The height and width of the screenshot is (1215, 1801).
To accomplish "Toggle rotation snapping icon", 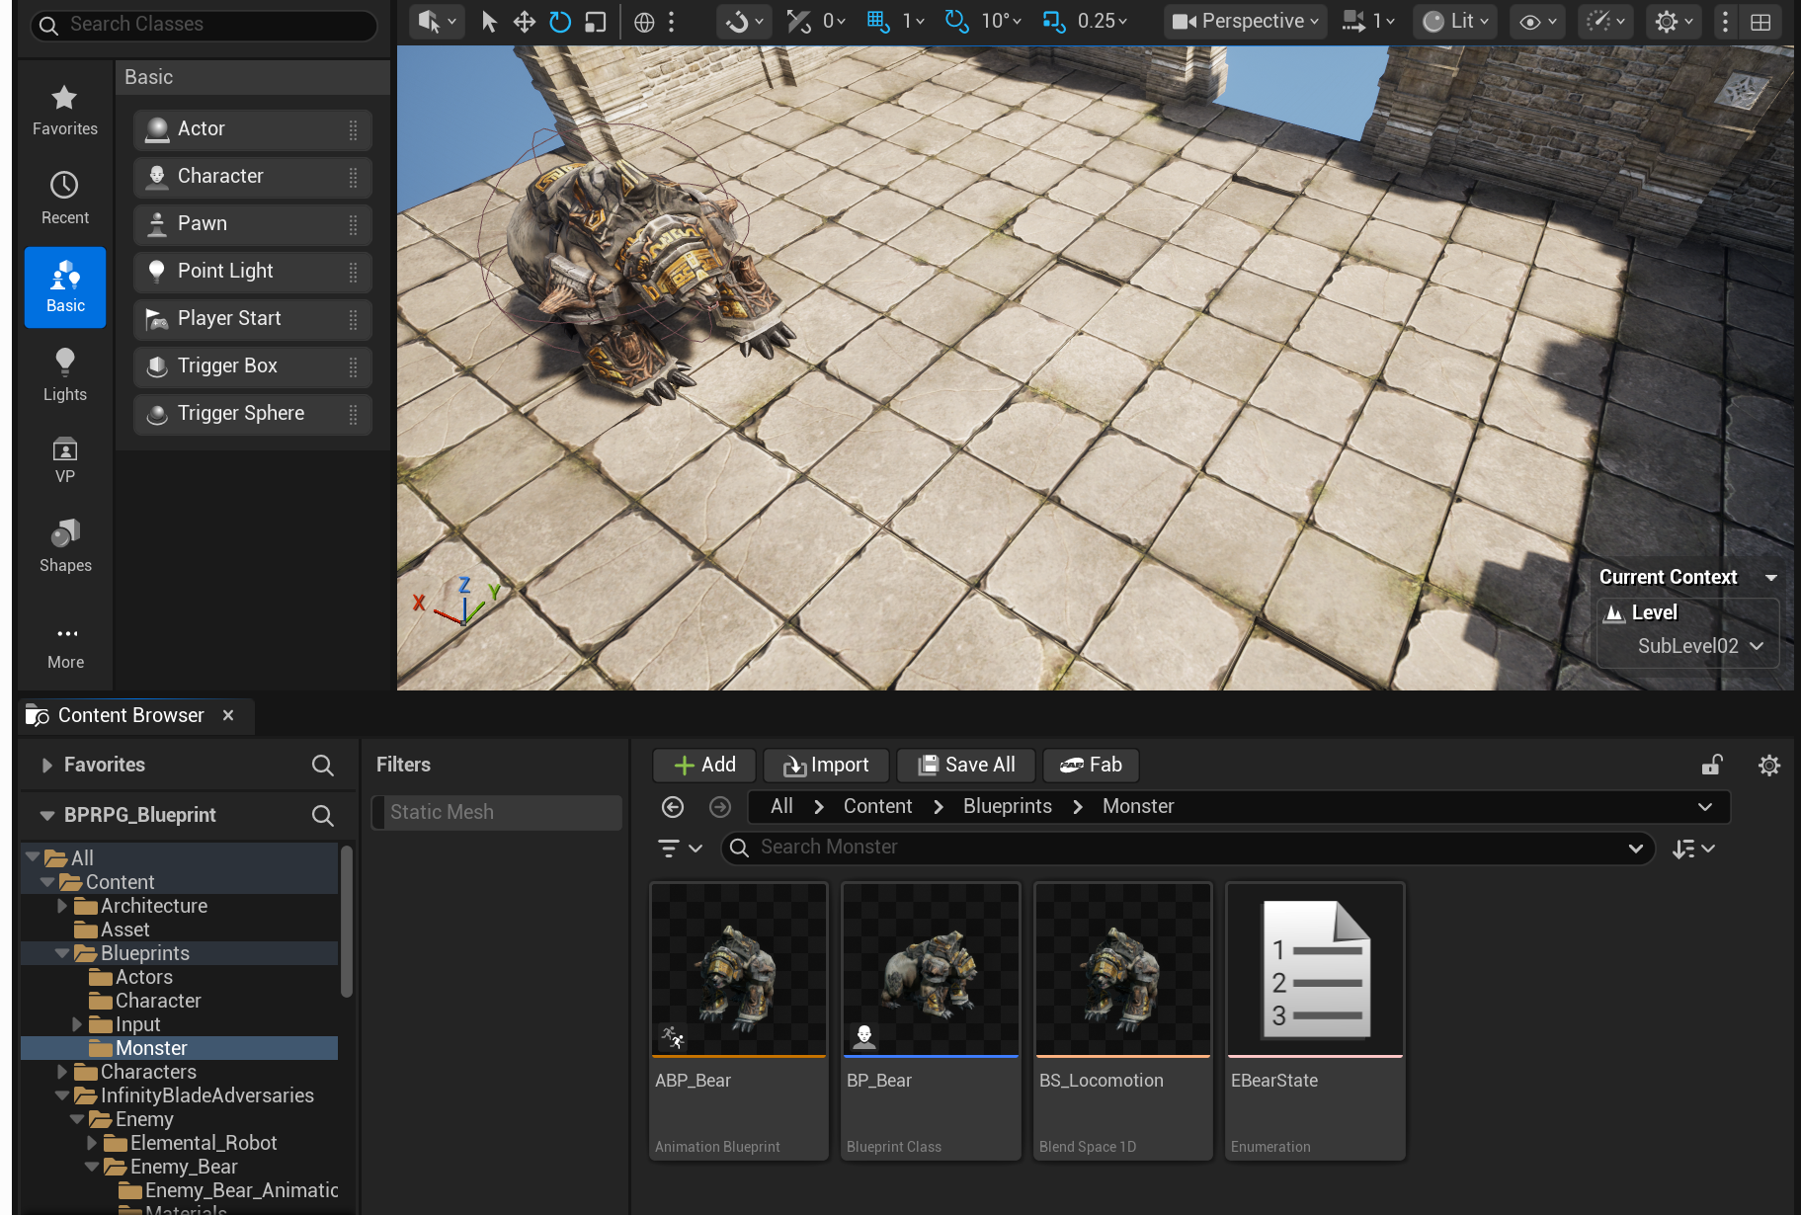I will (x=956, y=21).
